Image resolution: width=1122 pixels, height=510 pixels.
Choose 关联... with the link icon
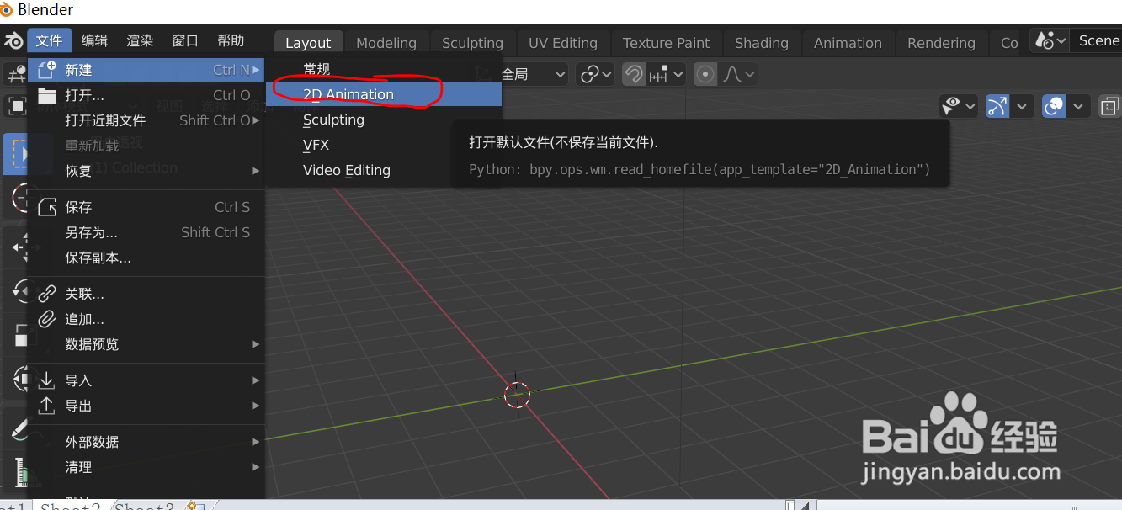(x=146, y=294)
